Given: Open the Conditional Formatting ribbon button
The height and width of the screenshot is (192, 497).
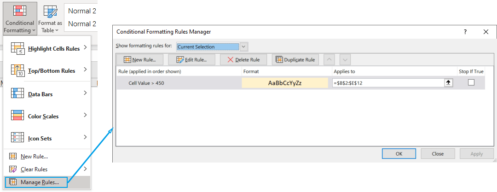Looking at the screenshot, I should [x=19, y=18].
